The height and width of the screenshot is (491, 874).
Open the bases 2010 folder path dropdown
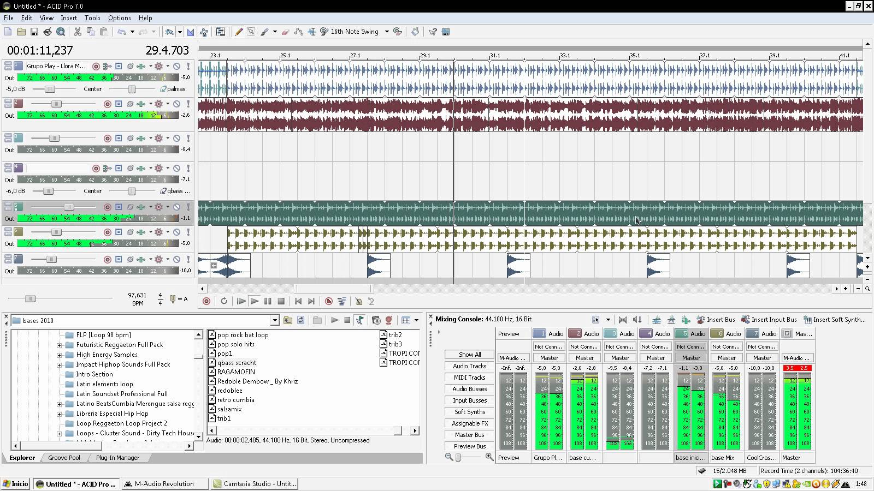275,321
